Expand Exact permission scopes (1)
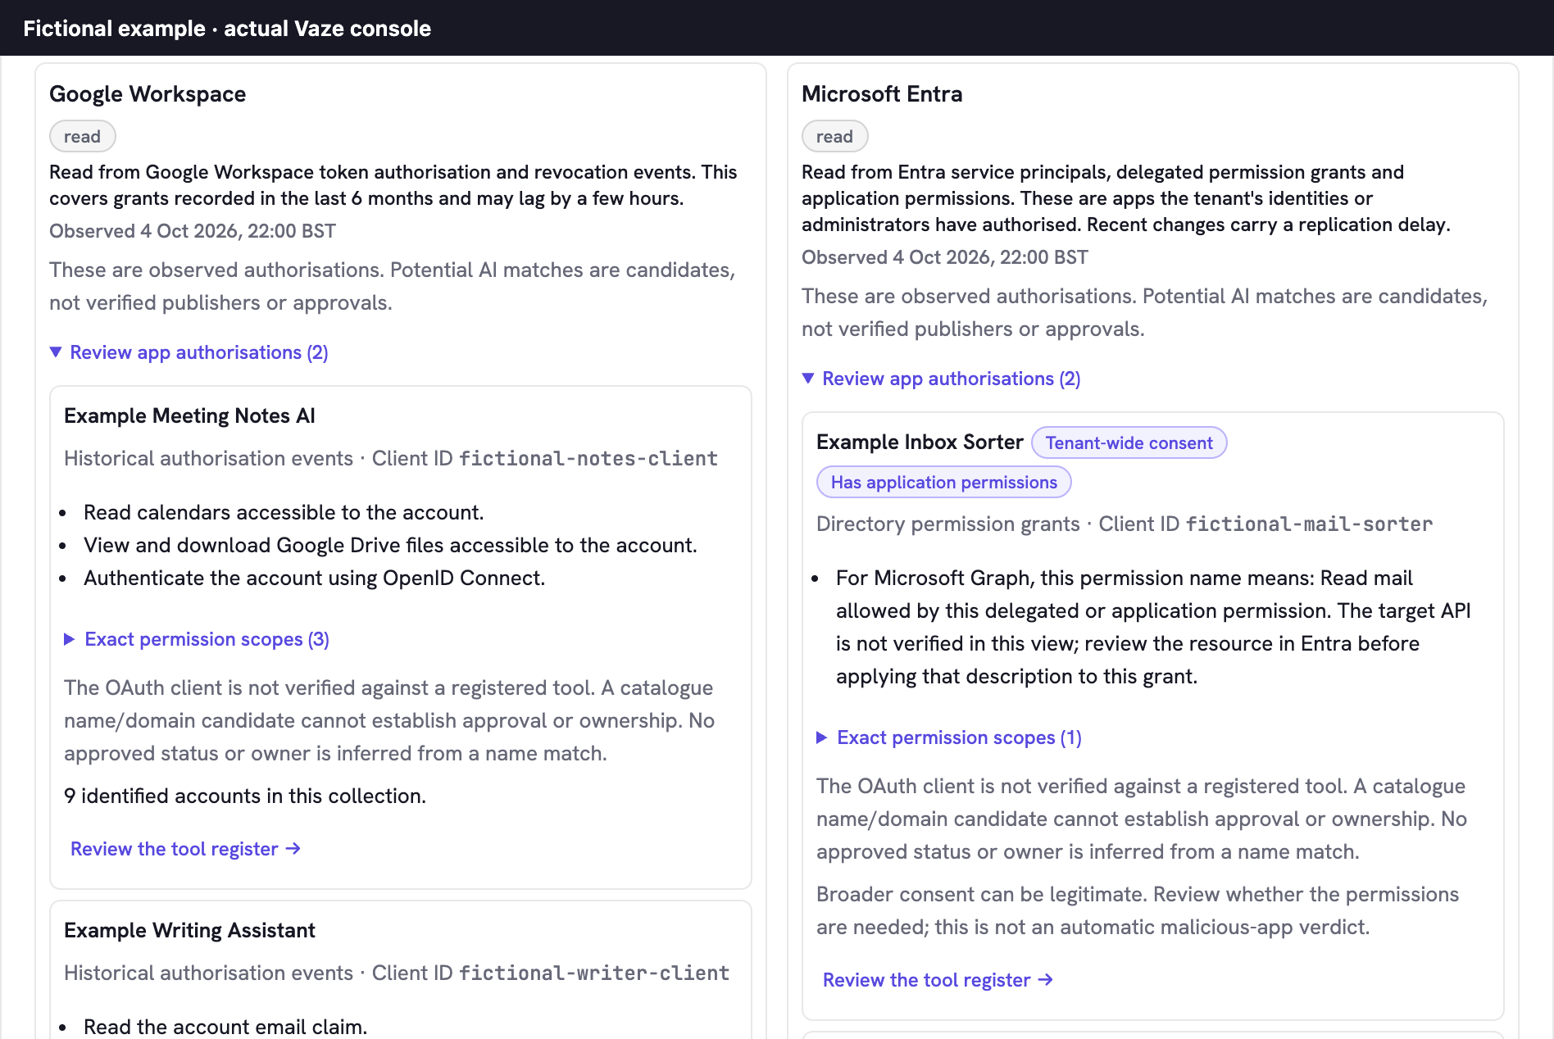The height and width of the screenshot is (1039, 1554). coord(949,737)
